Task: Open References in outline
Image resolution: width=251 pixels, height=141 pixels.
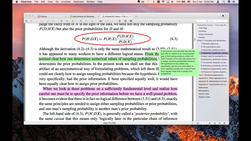Action: tap(203, 88)
